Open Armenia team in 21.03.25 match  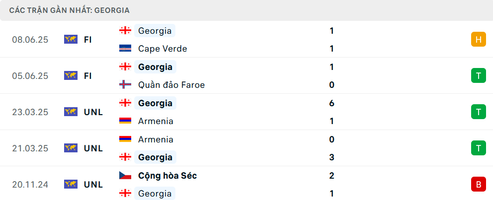click(156, 139)
